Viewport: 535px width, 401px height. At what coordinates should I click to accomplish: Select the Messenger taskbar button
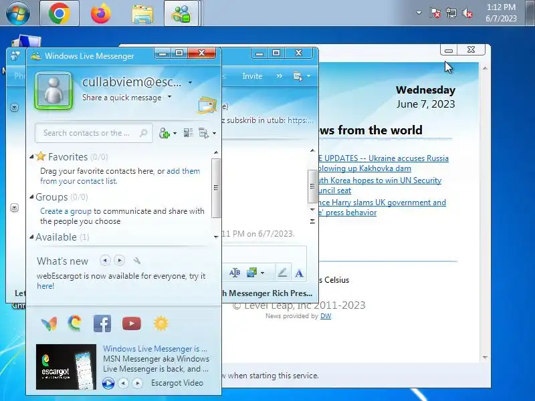pos(181,13)
